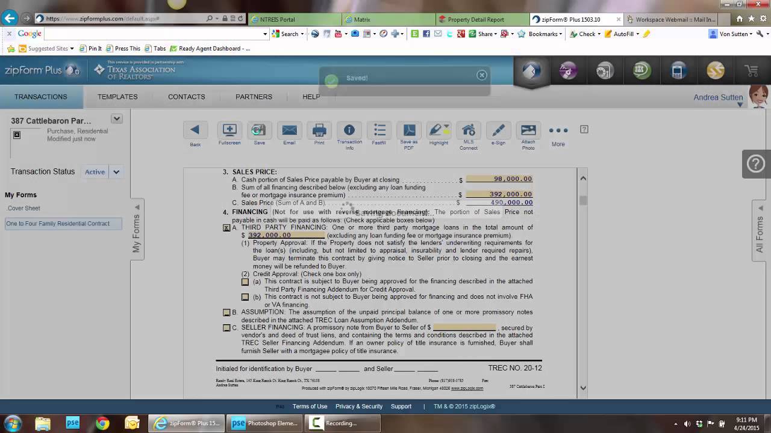Click the shopping cart icon in header
The image size is (771, 433).
point(751,72)
